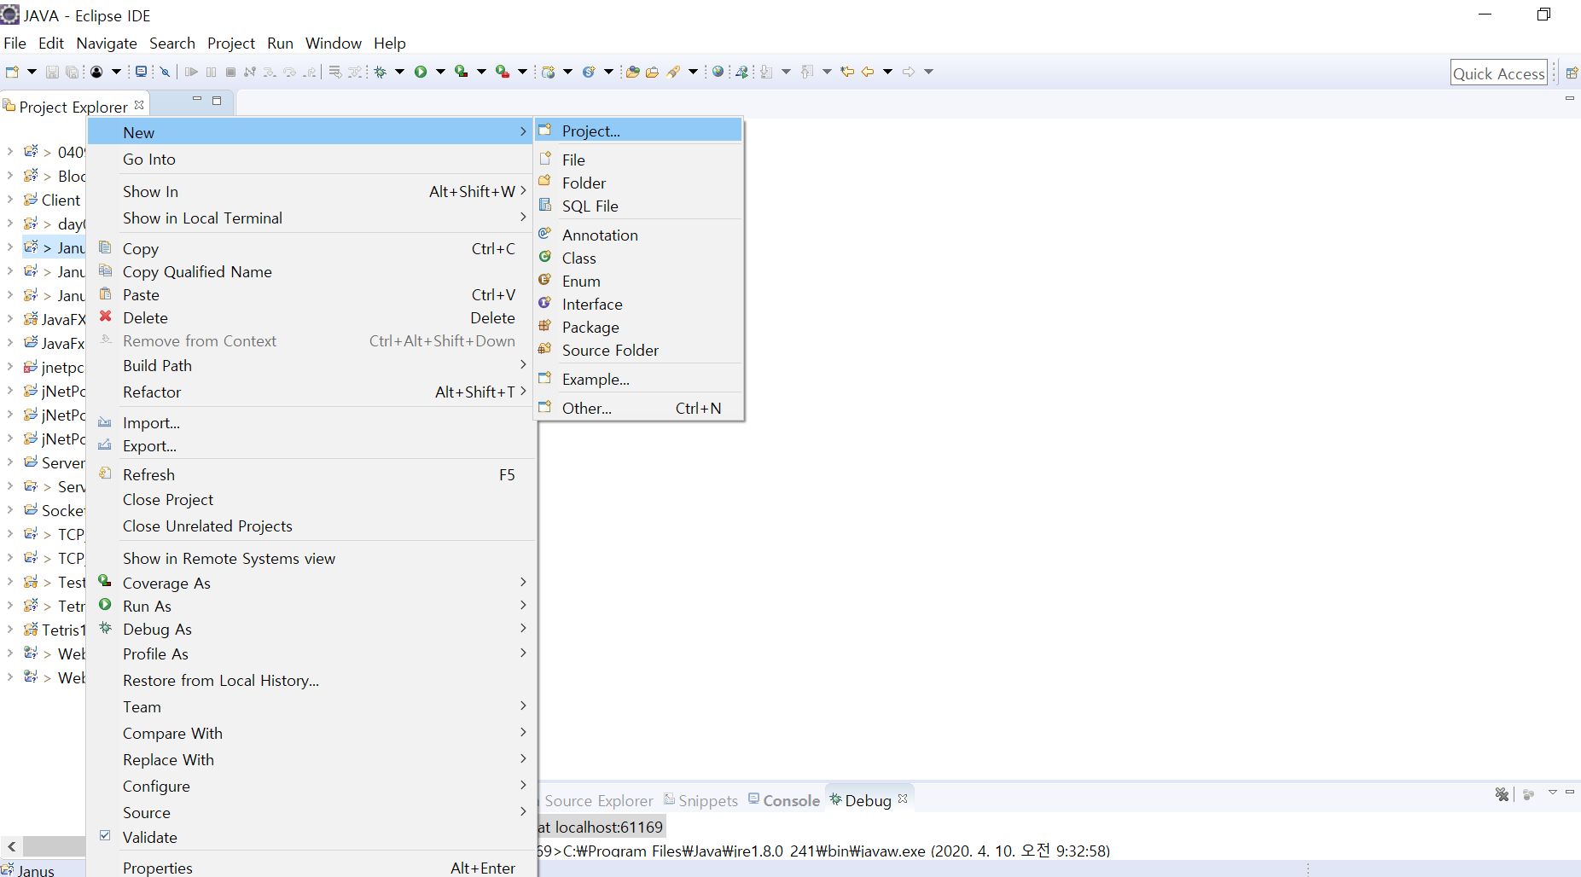Click the Step Into toolbar icon
Viewport: 1581px width, 877px height.
click(x=270, y=72)
